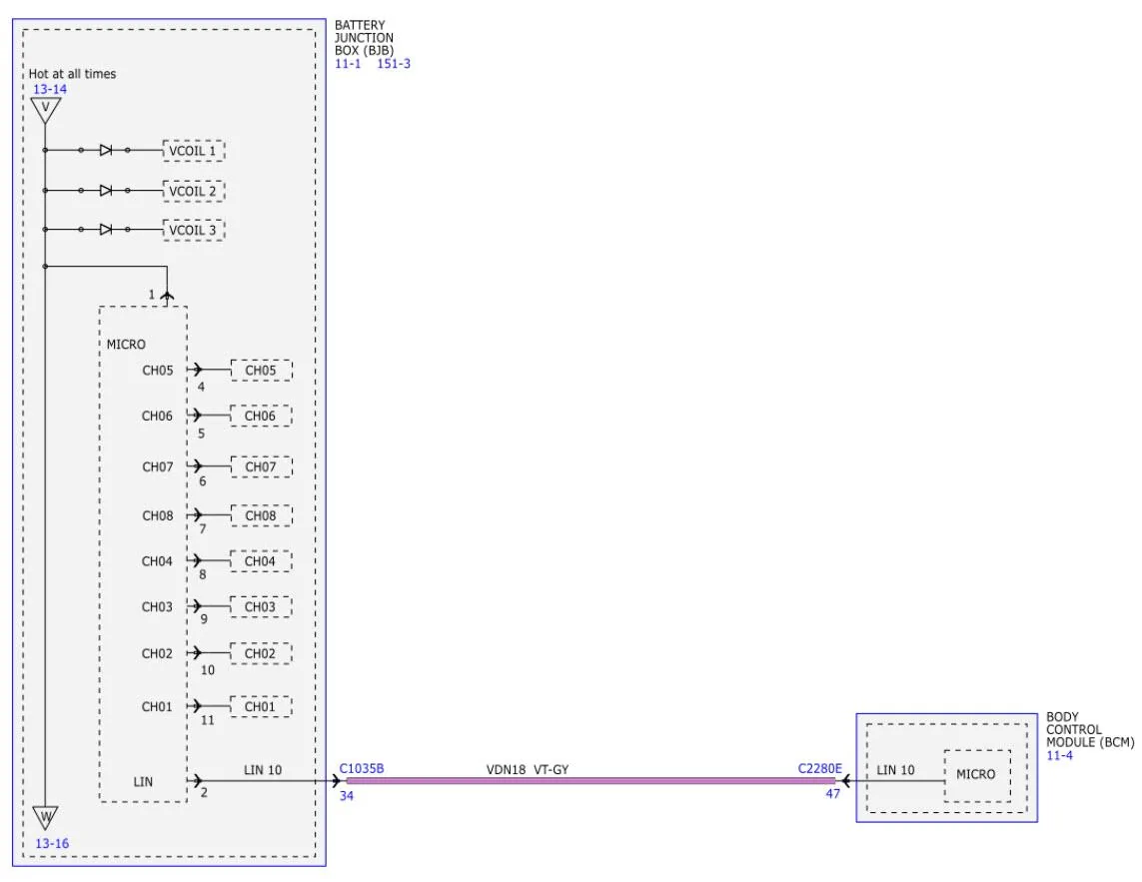Click the LIN 10 label inside the BCM
The height and width of the screenshot is (882, 1142).
895,770
